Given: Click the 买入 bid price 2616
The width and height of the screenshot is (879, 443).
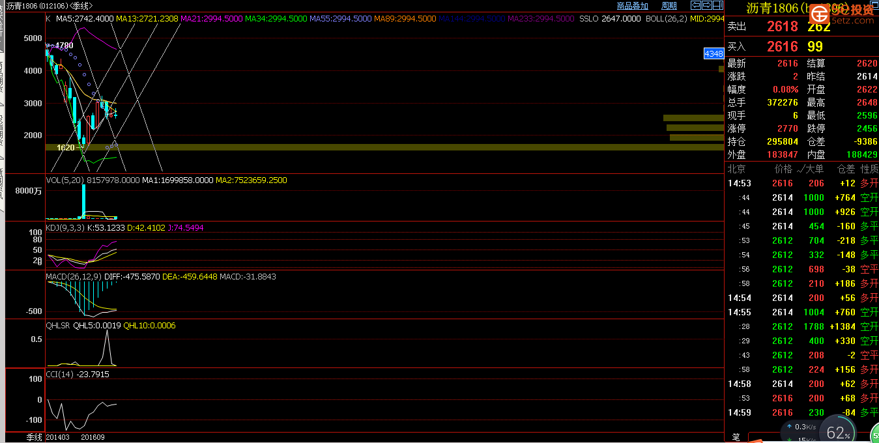Looking at the screenshot, I should (x=782, y=46).
